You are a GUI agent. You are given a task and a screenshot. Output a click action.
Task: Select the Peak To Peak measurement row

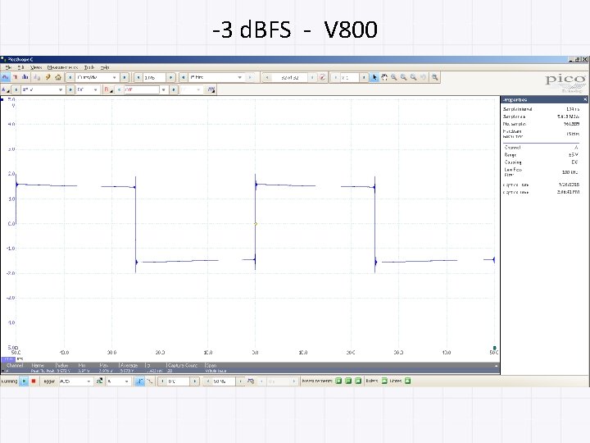(x=250, y=371)
